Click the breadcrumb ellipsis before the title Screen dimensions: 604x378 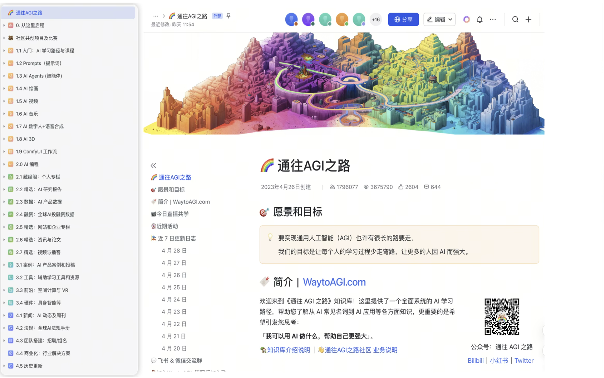(x=156, y=16)
